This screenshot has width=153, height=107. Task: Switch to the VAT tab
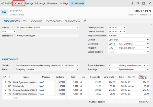[25, 21]
